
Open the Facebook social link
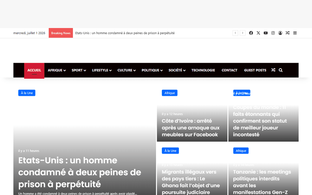251,33
